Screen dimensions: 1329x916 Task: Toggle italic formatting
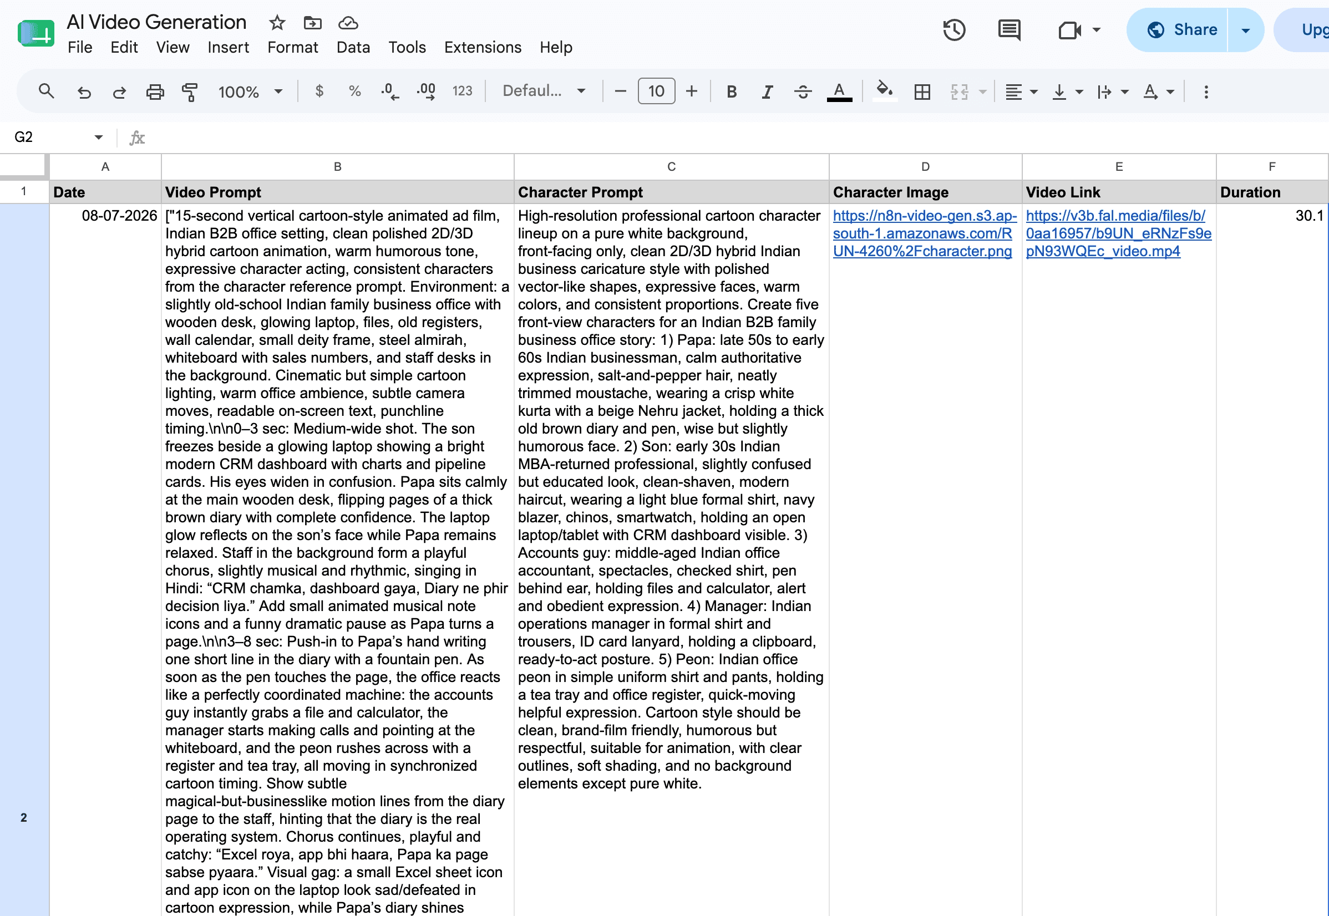[x=767, y=92]
